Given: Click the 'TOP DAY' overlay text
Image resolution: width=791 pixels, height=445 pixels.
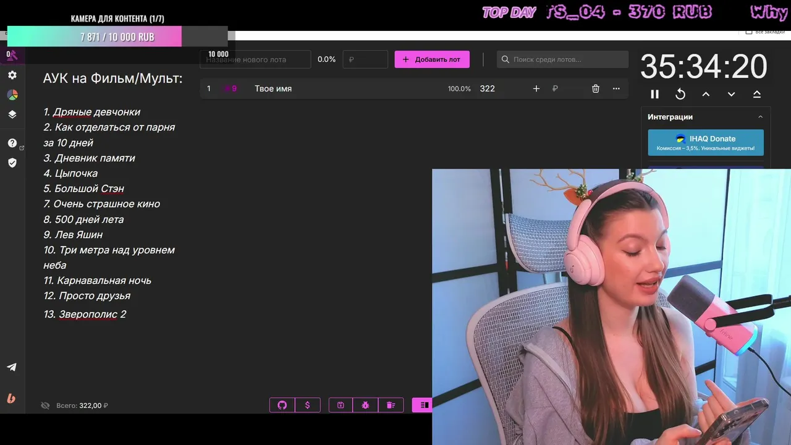Looking at the screenshot, I should click(509, 12).
